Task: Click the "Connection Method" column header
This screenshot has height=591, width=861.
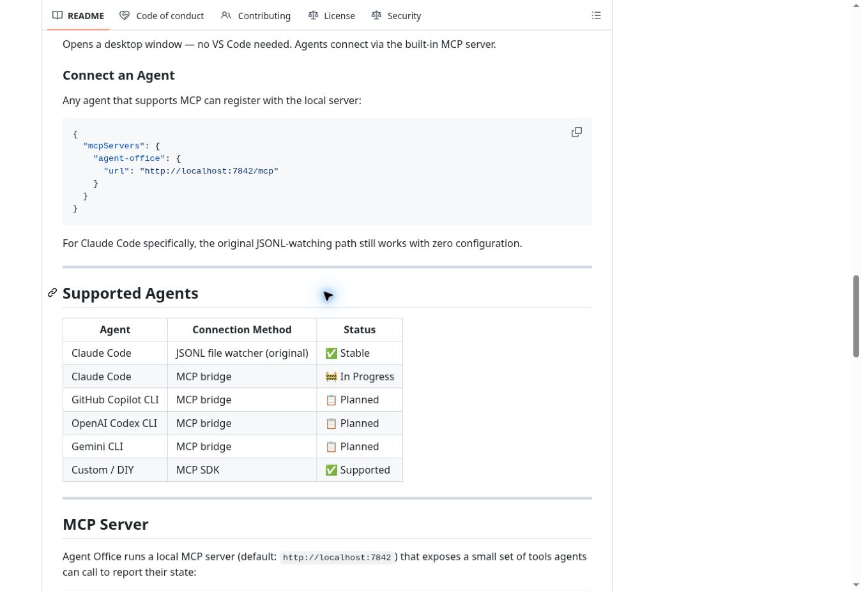Action: [x=242, y=329]
